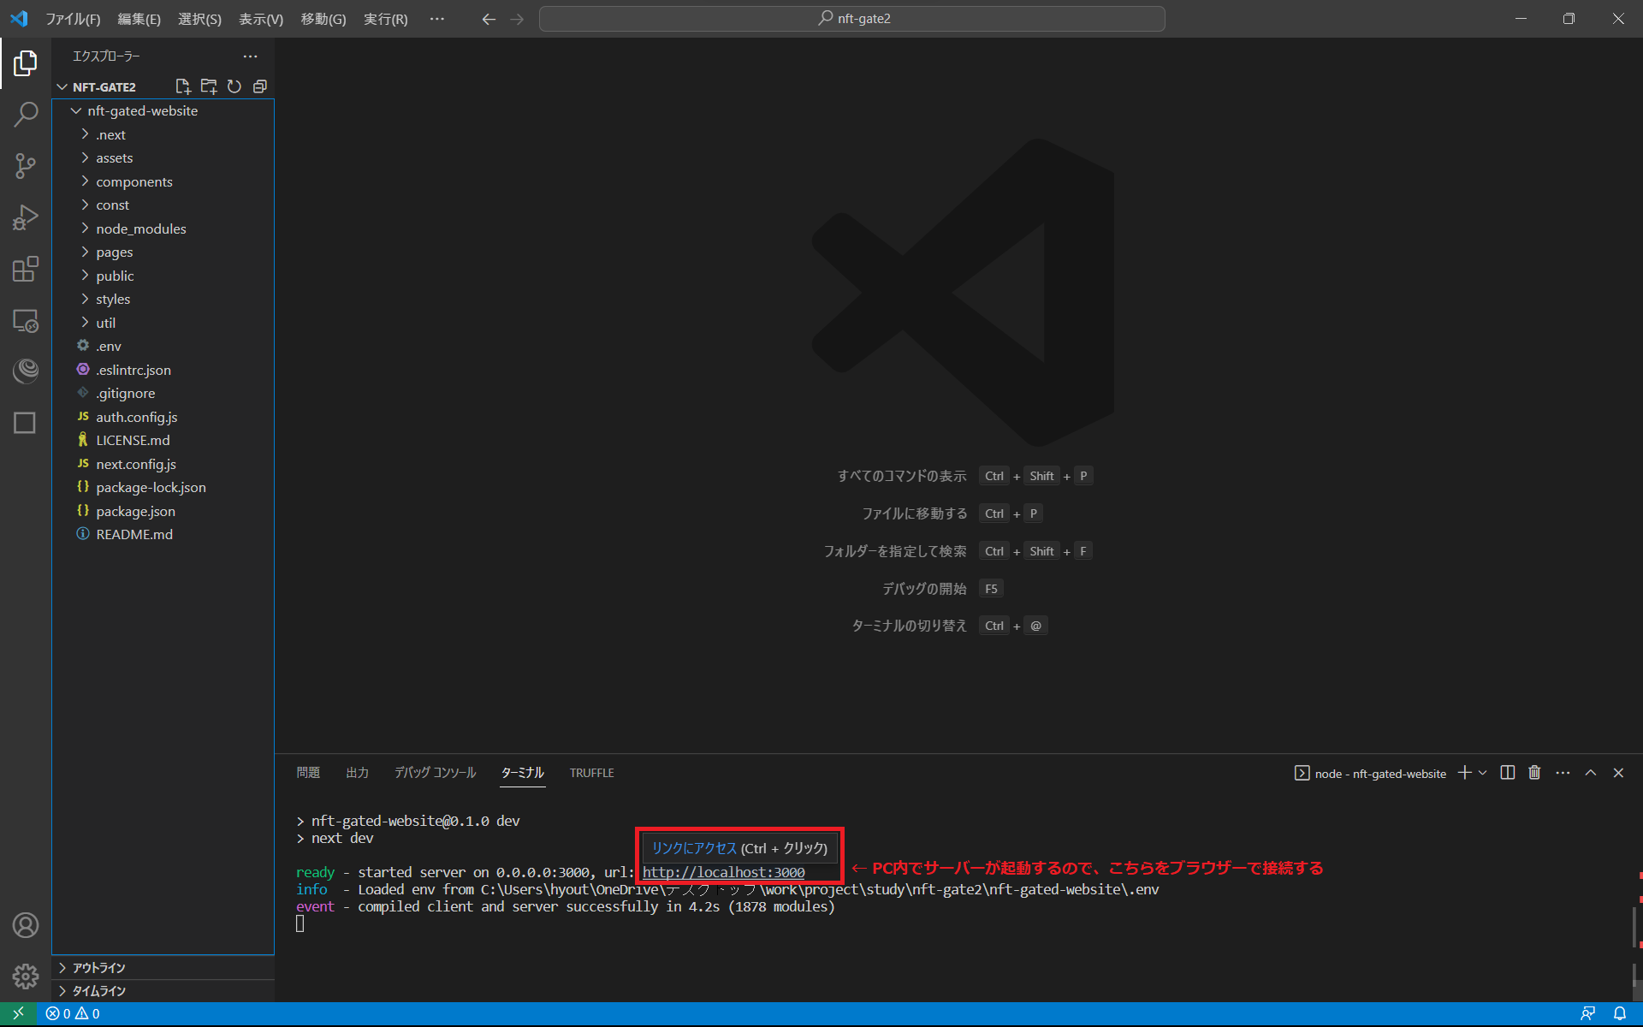Open the http://localhost:3000 link
The width and height of the screenshot is (1643, 1027).
[723, 872]
